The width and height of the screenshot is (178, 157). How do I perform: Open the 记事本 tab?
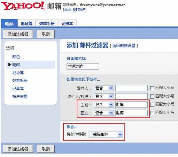click(x=67, y=24)
